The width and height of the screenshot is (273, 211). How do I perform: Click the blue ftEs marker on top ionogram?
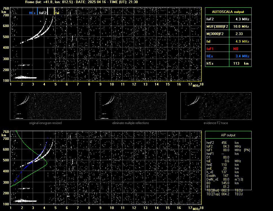37,11
